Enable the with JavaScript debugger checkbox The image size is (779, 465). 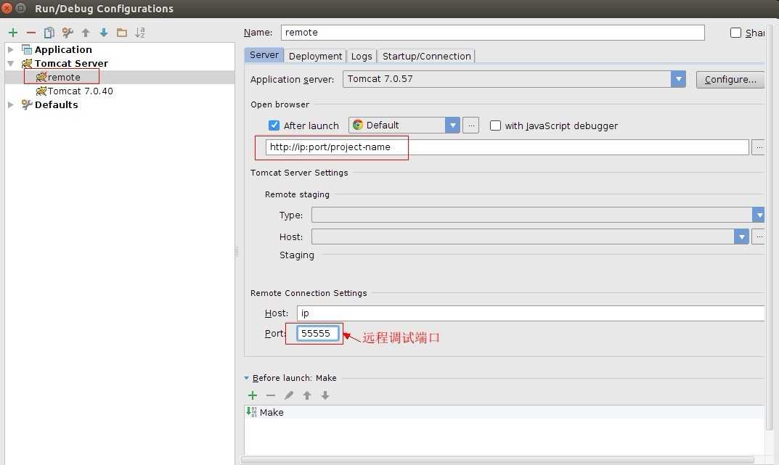tap(495, 125)
